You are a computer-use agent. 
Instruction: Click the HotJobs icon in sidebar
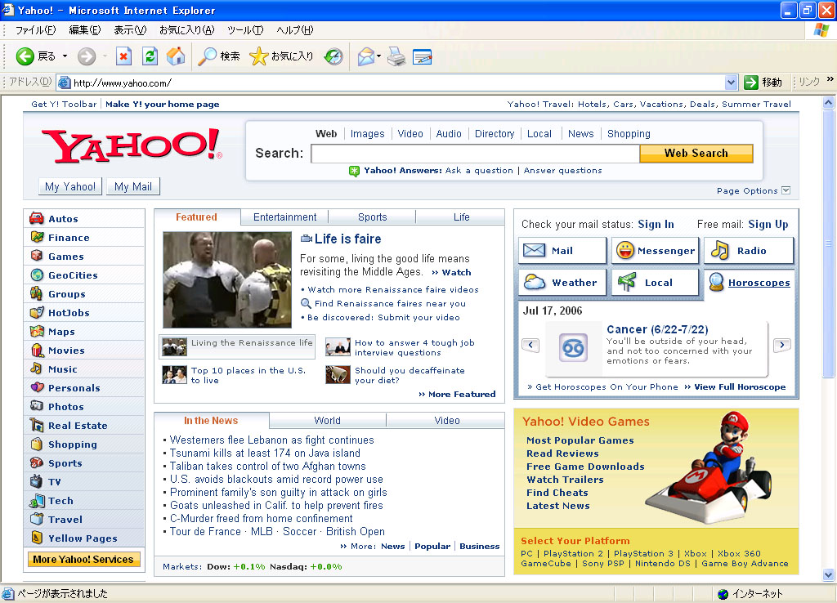coord(37,312)
